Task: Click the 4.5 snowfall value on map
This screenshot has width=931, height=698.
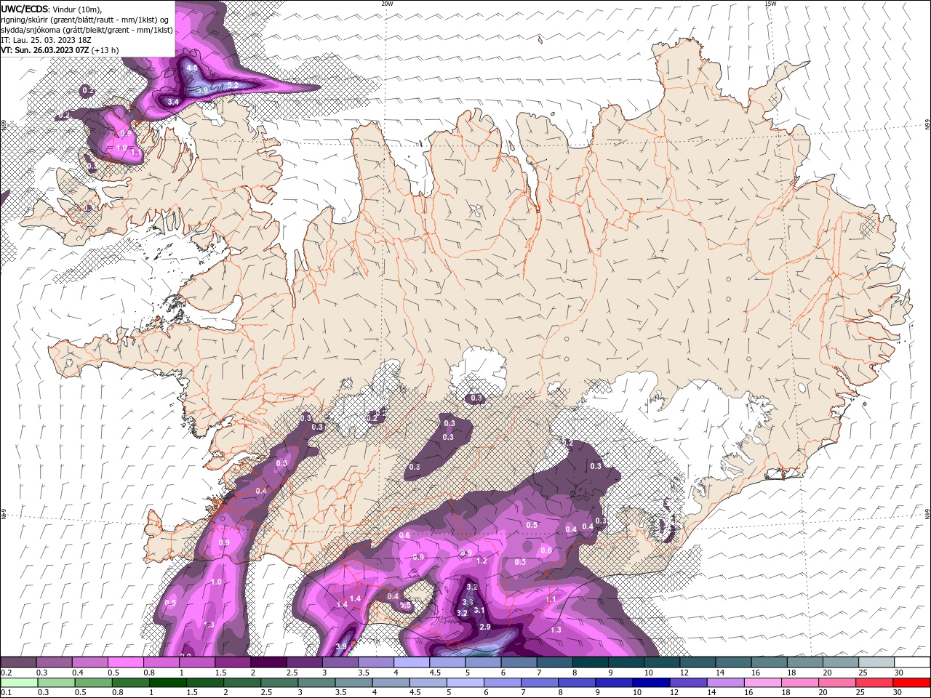Action: click(192, 68)
